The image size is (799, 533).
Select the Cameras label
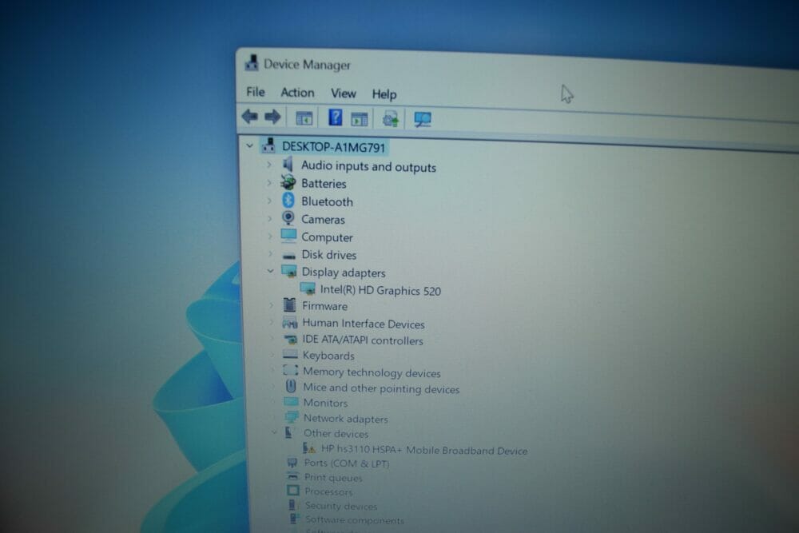323,220
